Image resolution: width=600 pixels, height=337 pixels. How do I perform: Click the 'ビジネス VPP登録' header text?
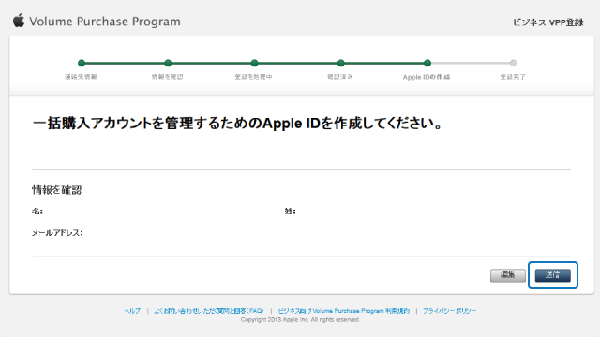coord(547,22)
